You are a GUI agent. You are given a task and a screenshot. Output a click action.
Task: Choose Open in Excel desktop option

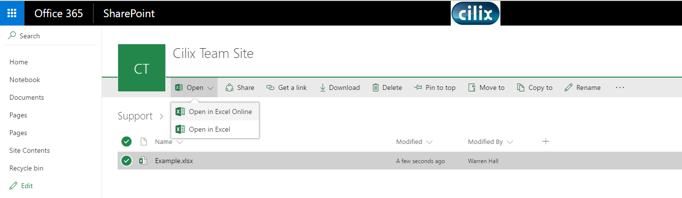[x=215, y=129]
